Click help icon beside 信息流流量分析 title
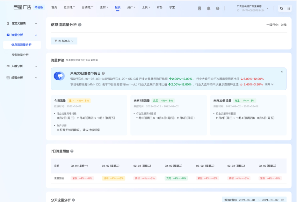 80,25
